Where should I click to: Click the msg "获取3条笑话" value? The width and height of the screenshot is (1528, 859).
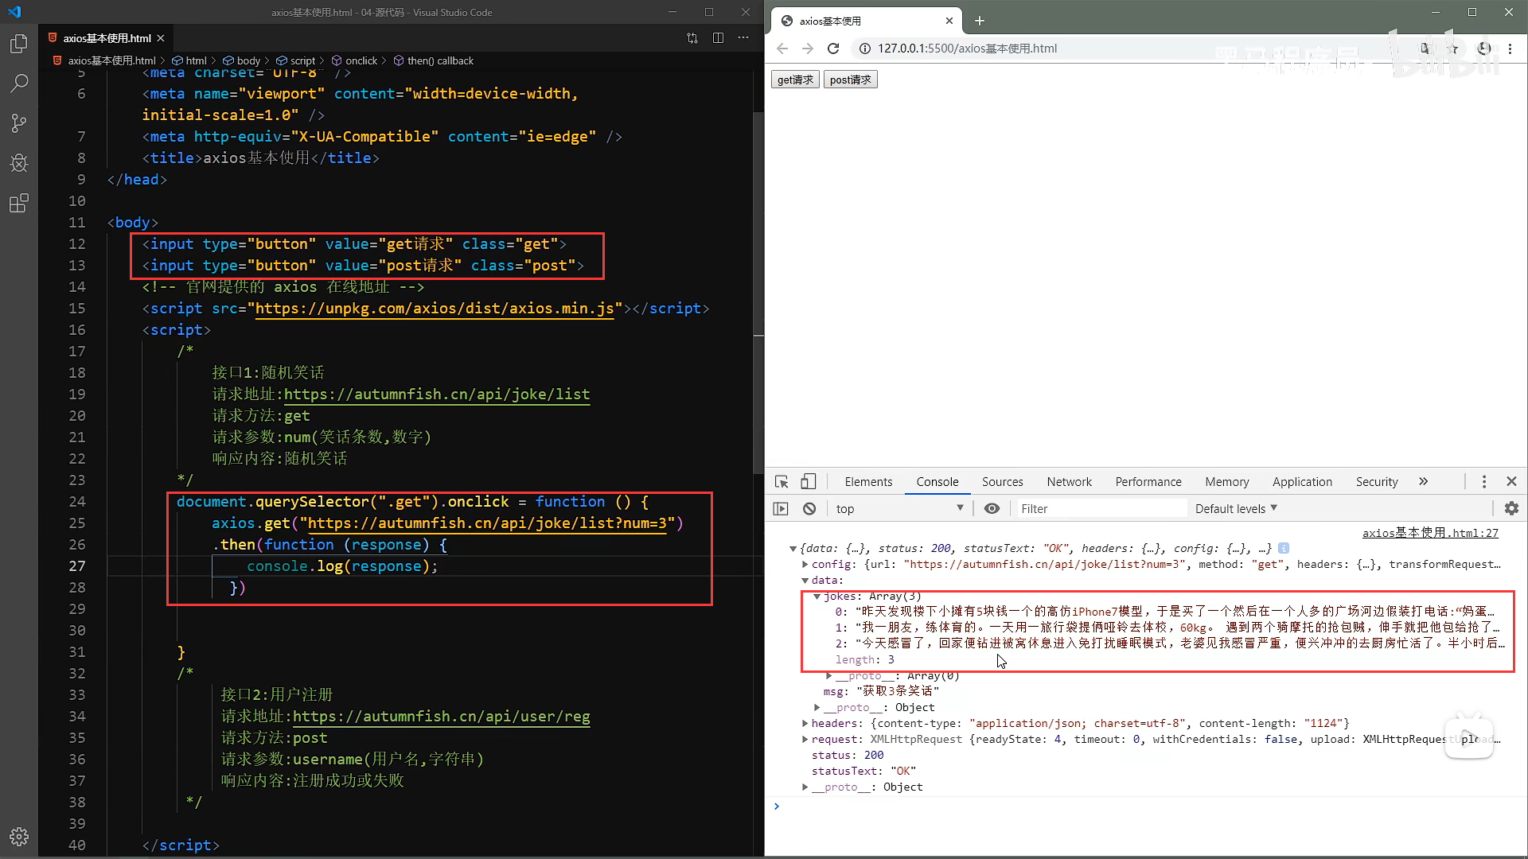click(x=898, y=691)
